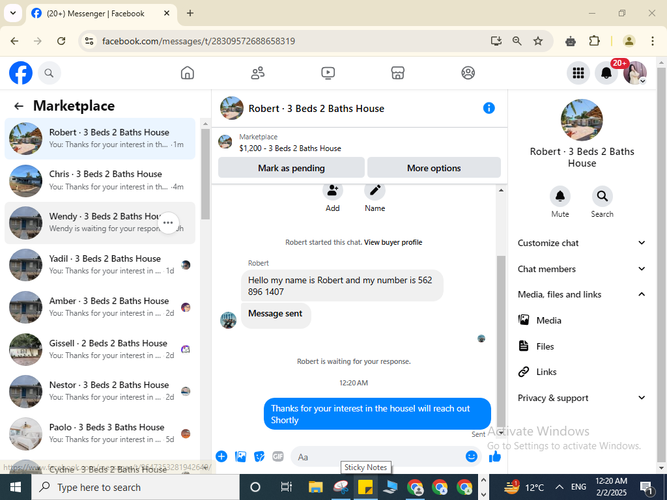Open the Marketplace storefront icon
Viewport: 667px width, 500px height.
(x=398, y=73)
